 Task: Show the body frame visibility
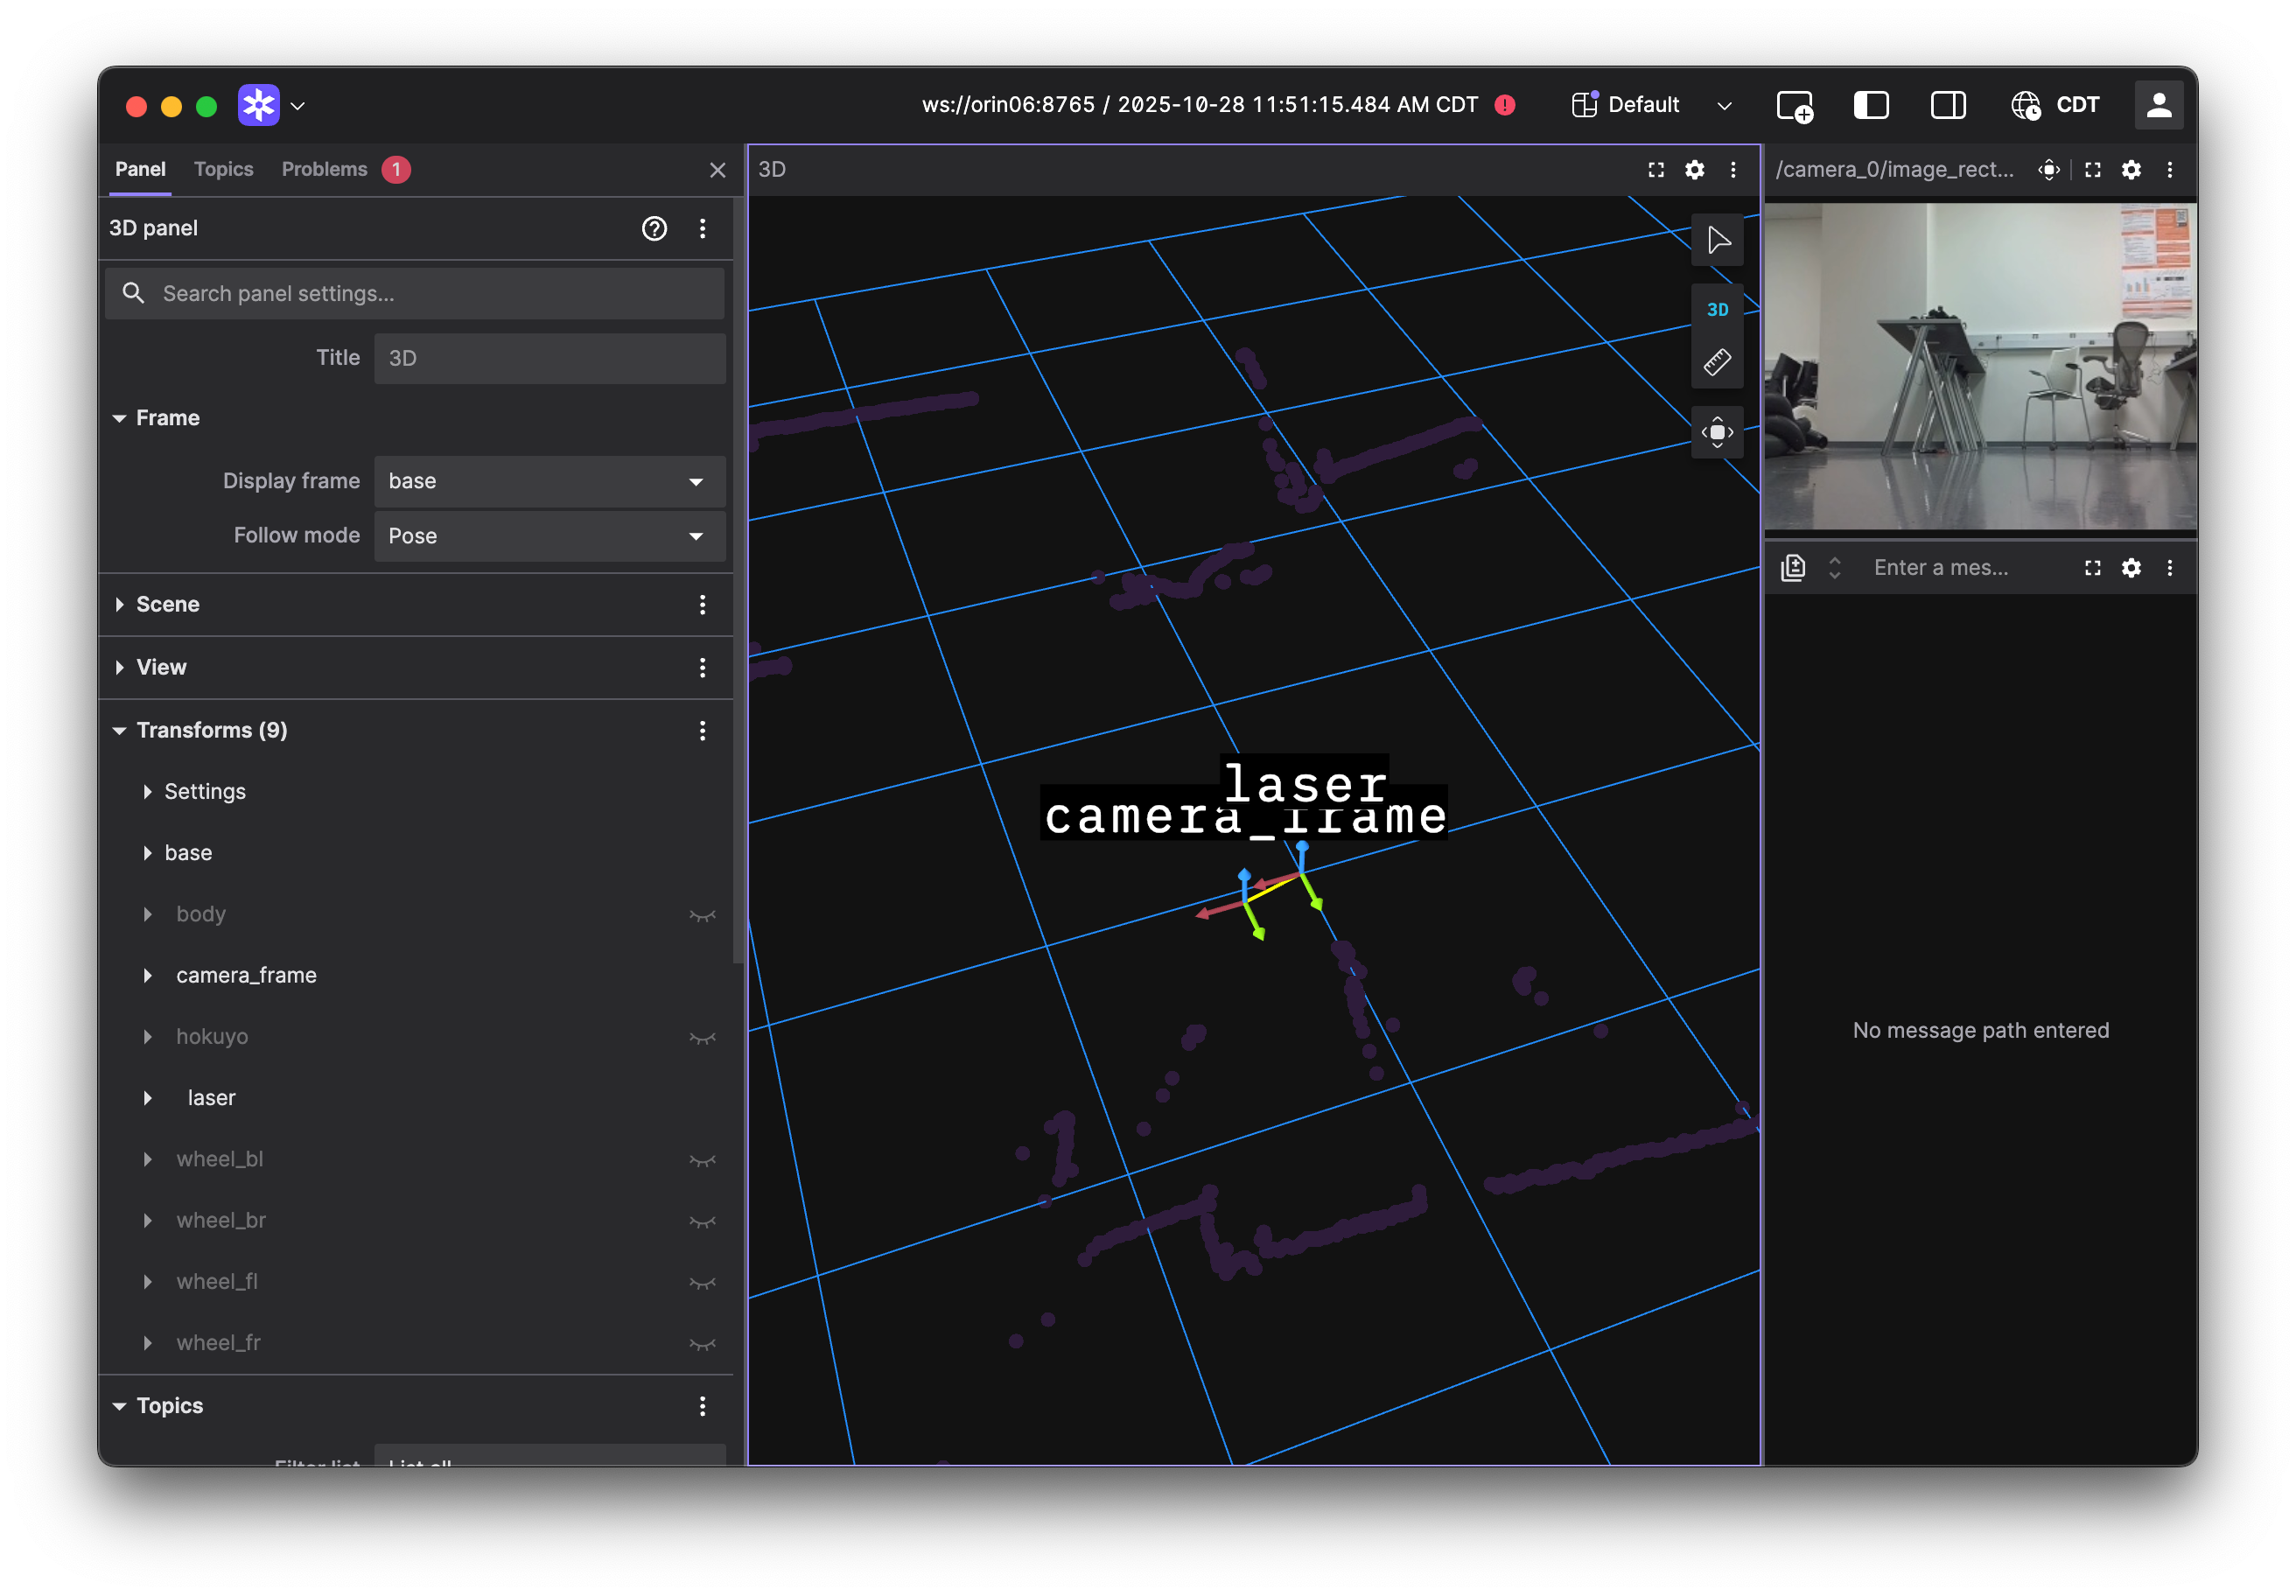tap(703, 915)
